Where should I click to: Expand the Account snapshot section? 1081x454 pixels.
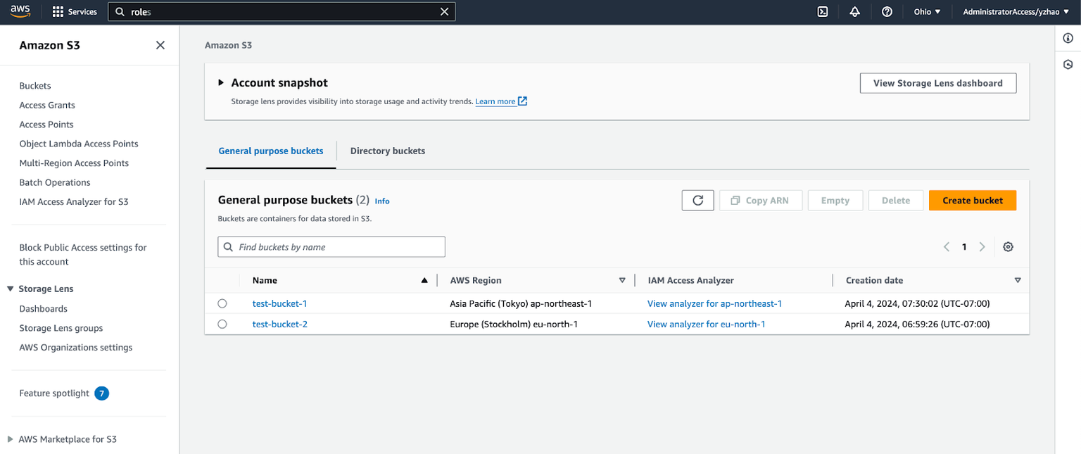pos(221,83)
